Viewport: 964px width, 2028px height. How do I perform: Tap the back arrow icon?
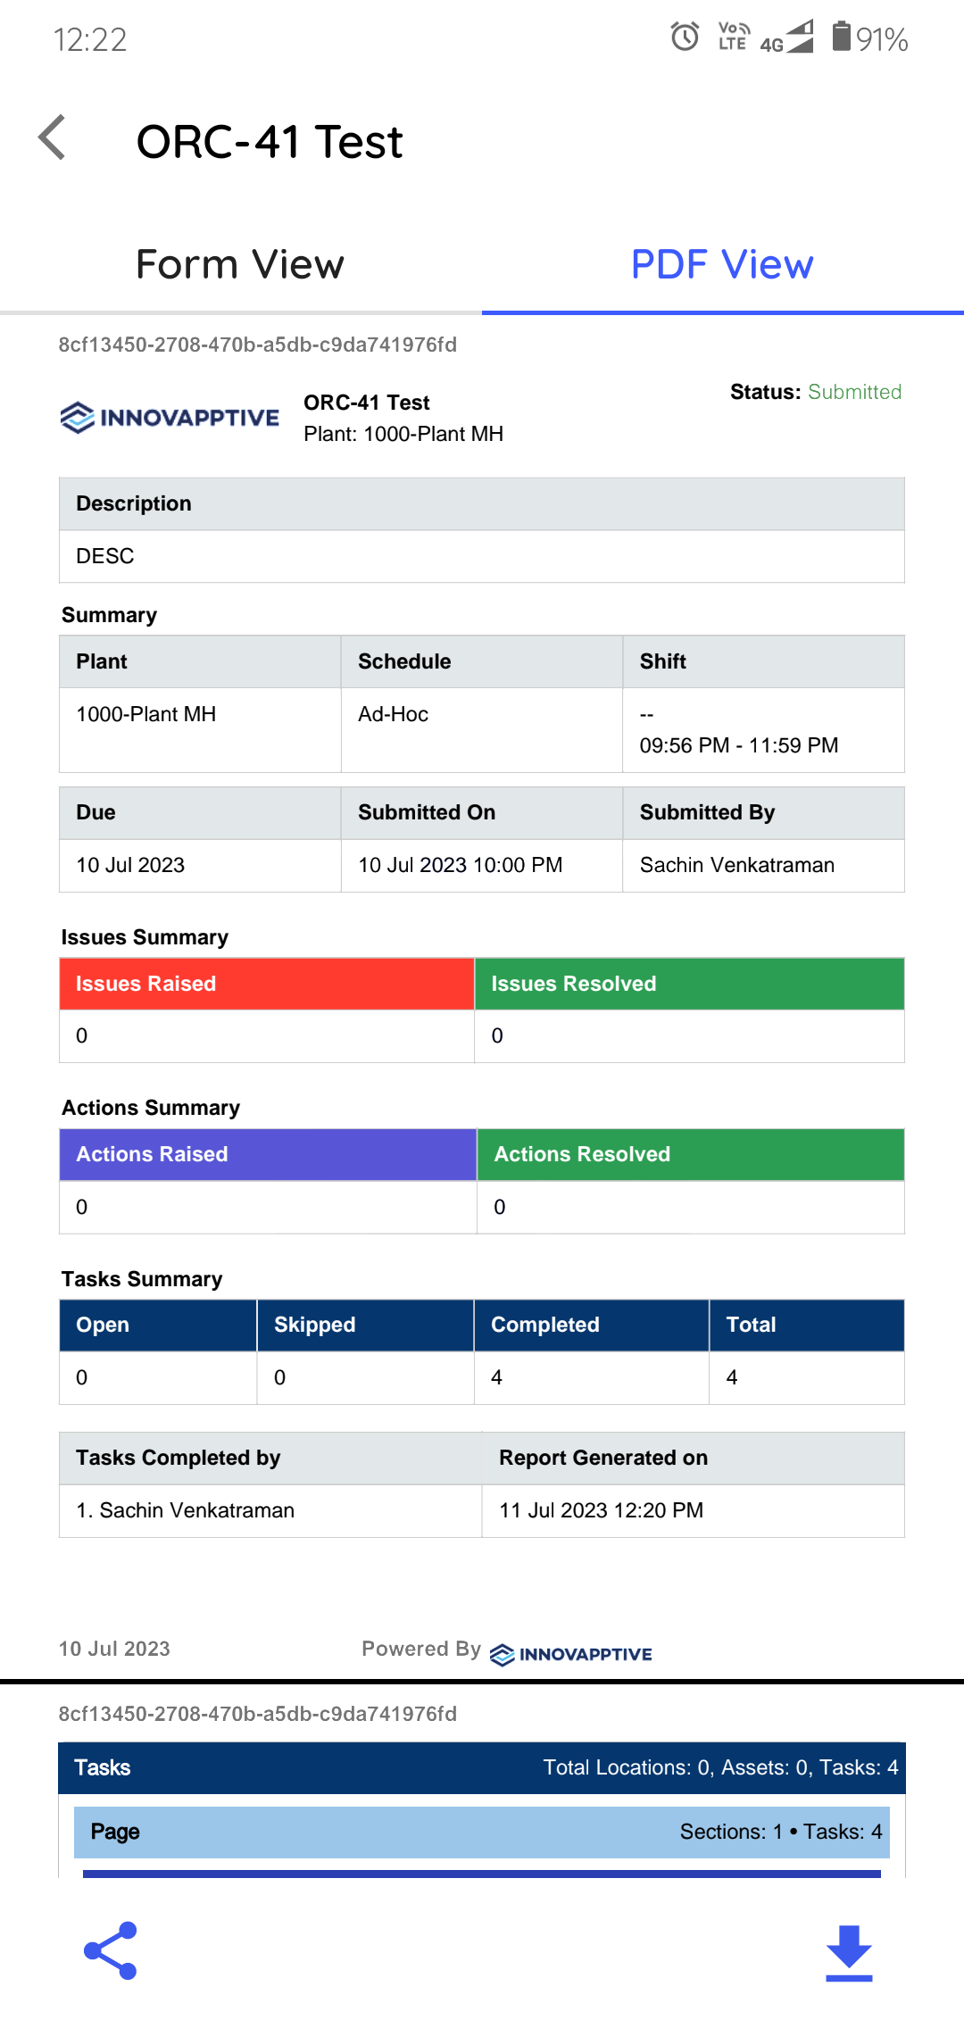coord(53,138)
